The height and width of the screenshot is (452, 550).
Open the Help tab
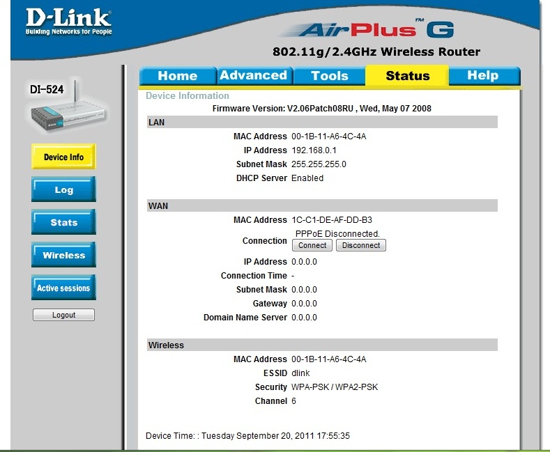point(482,76)
